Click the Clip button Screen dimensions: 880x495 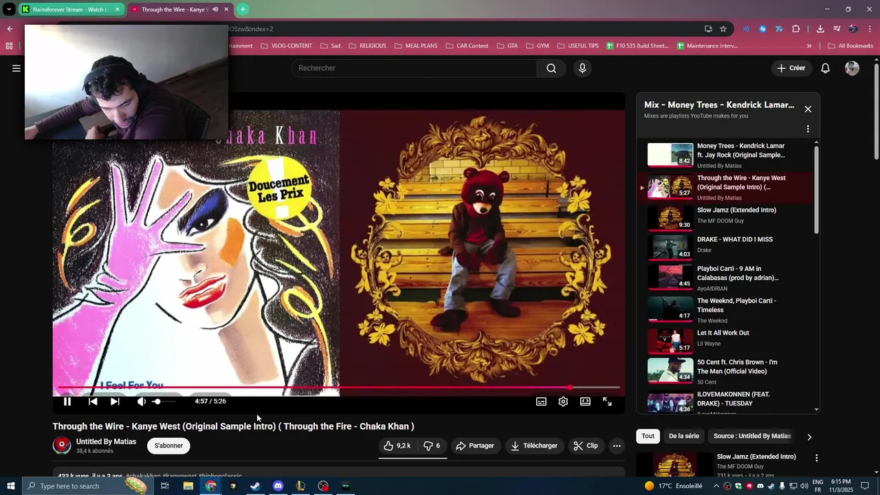tap(586, 445)
